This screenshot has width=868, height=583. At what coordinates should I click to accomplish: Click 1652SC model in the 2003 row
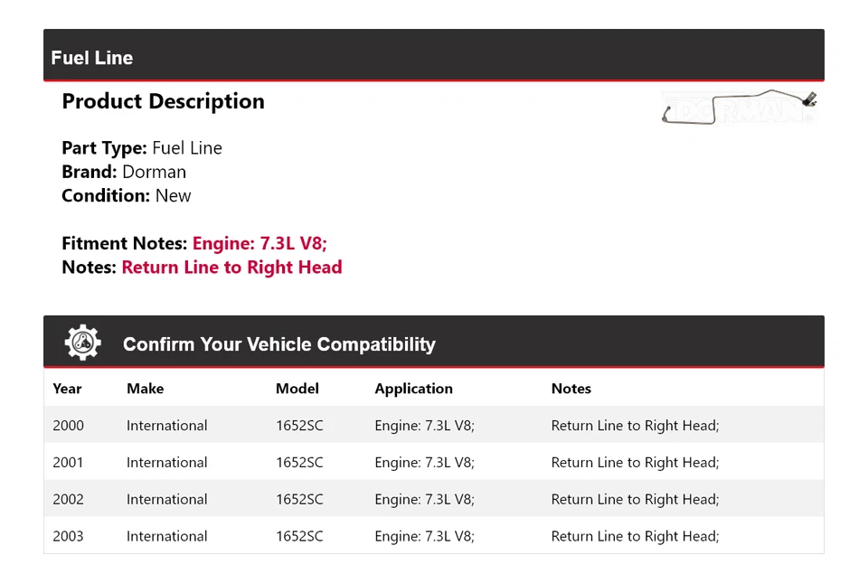[x=299, y=537]
